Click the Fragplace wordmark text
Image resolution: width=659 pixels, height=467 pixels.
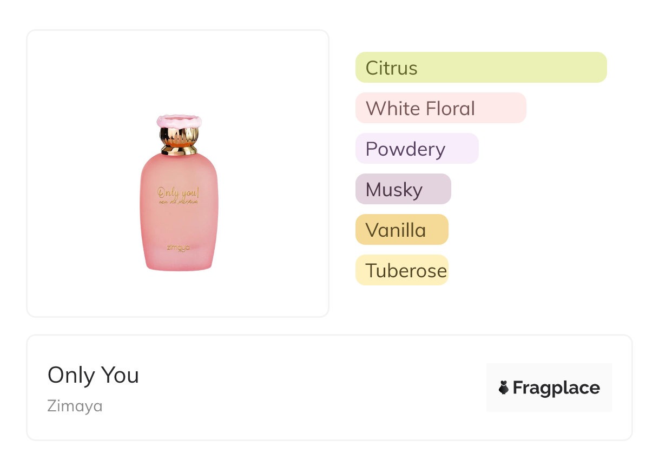tap(556, 388)
